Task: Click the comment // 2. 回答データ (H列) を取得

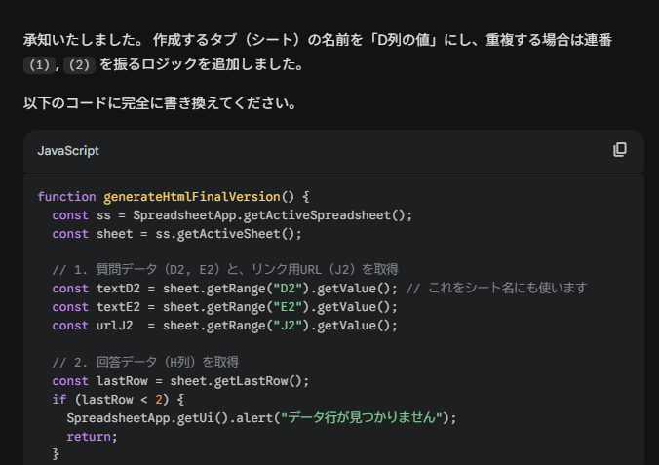Action: [145, 362]
